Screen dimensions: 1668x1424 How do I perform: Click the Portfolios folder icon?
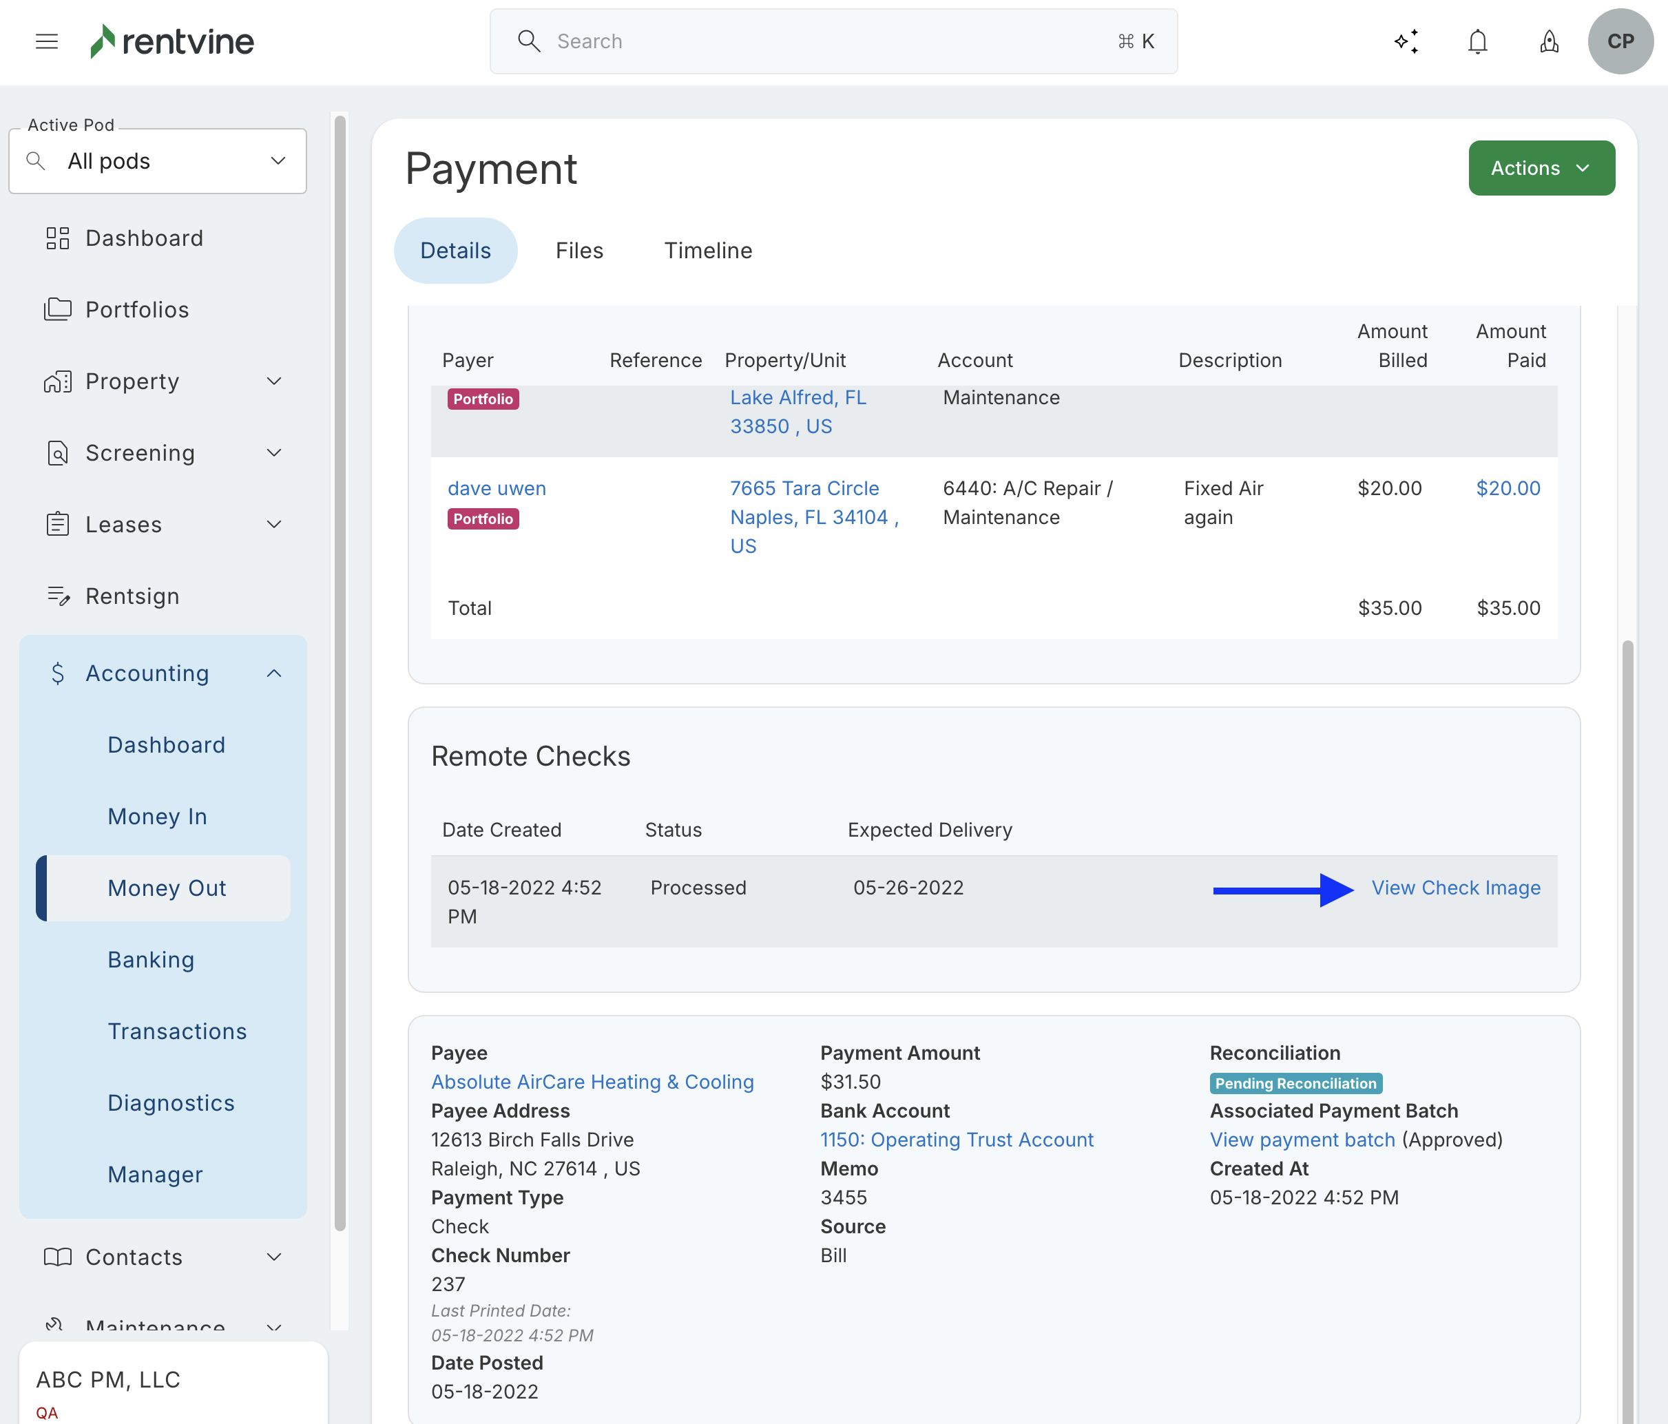[x=57, y=310]
